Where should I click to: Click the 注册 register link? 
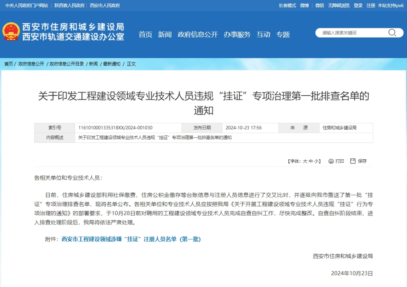pos(371,6)
